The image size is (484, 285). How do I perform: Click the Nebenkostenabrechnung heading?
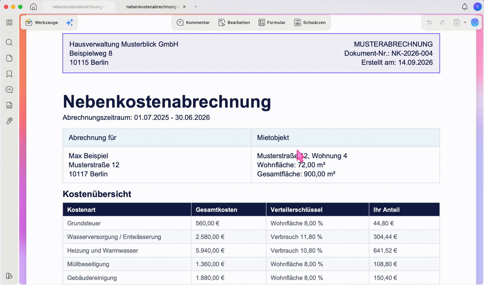click(x=167, y=101)
